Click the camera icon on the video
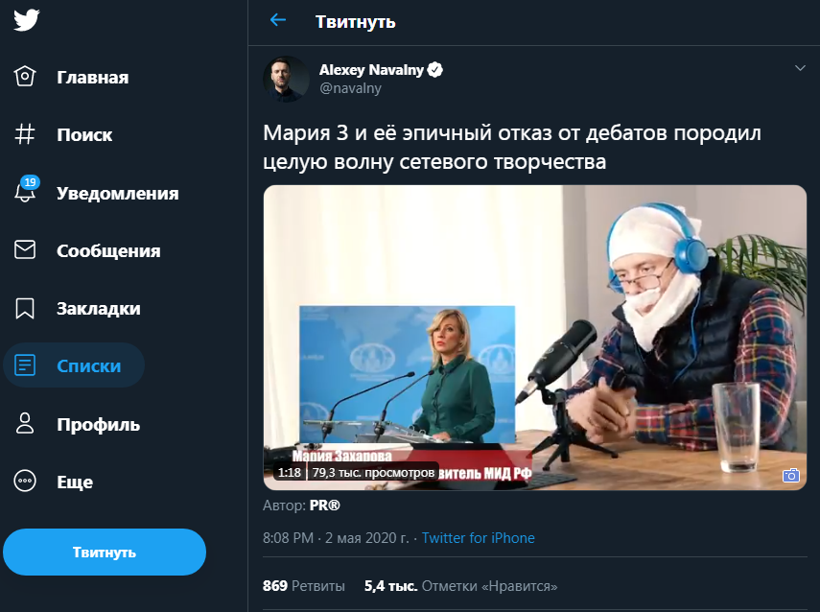 coord(791,475)
